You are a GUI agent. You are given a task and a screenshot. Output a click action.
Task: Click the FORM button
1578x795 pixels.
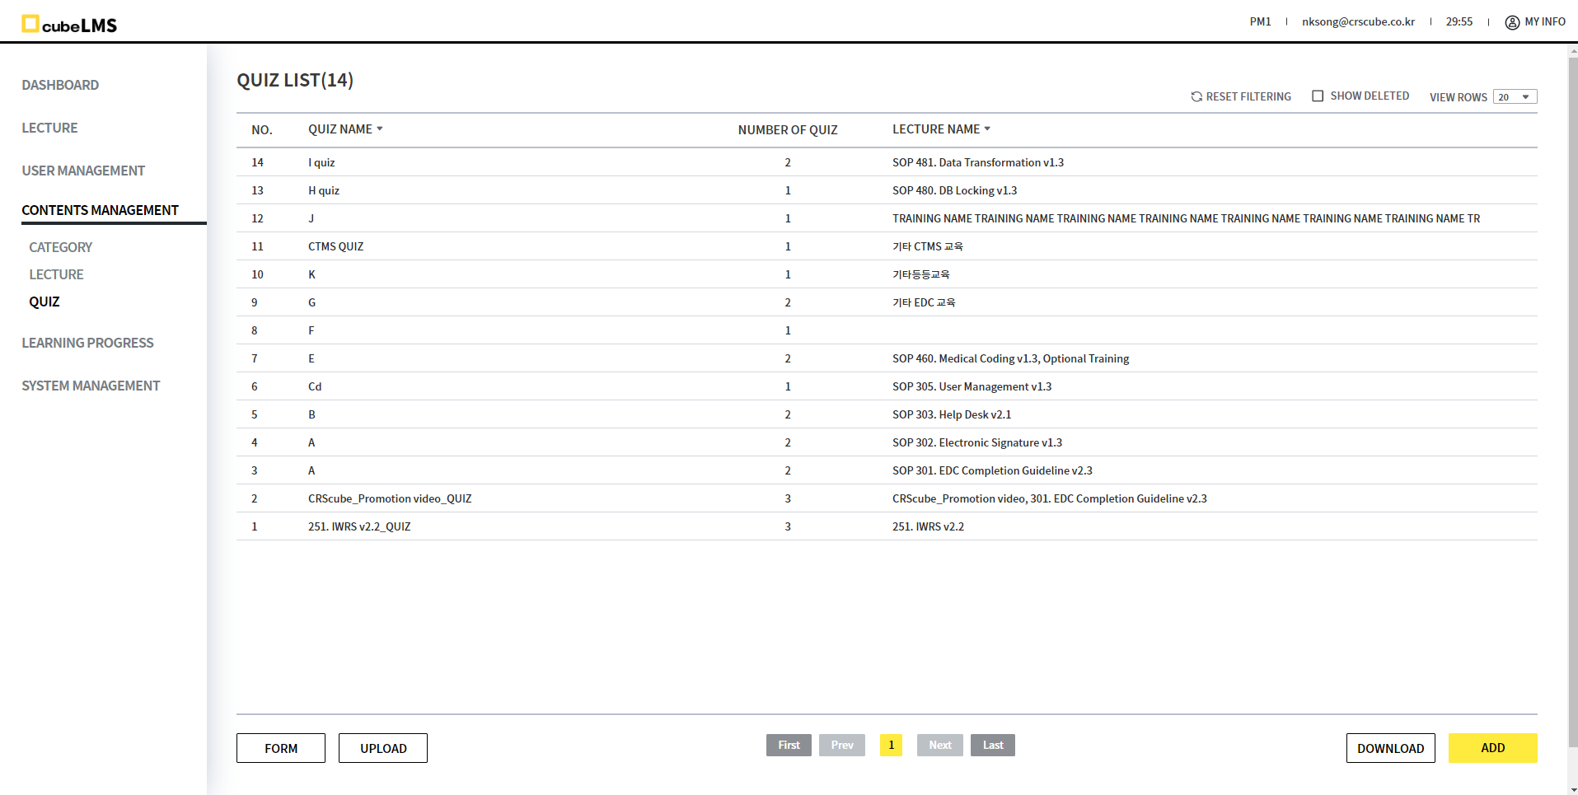[281, 748]
